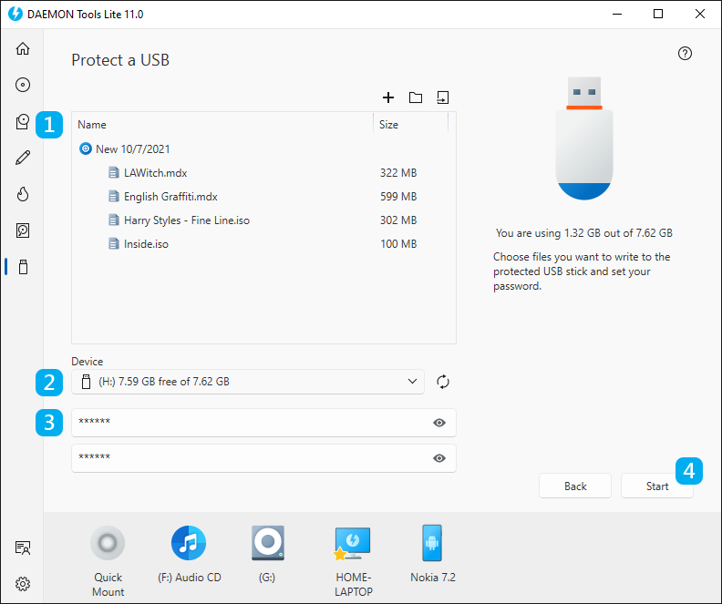Open the disc-and-folder catalog icon in sidebar
Image resolution: width=722 pixels, height=604 pixels.
coord(23,121)
